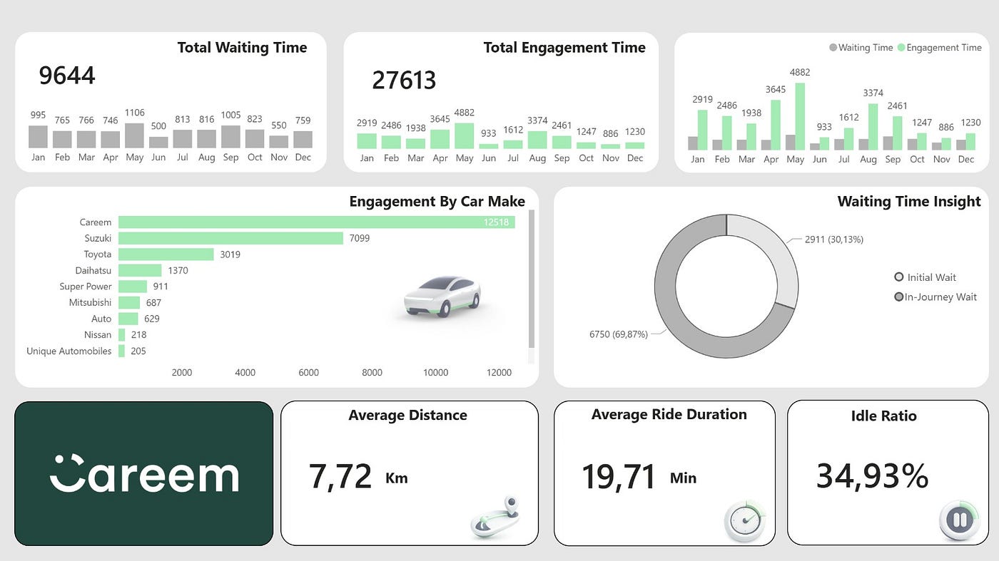Select the Super Power bar
Viewport: 999px width, 561px height.
coord(133,287)
